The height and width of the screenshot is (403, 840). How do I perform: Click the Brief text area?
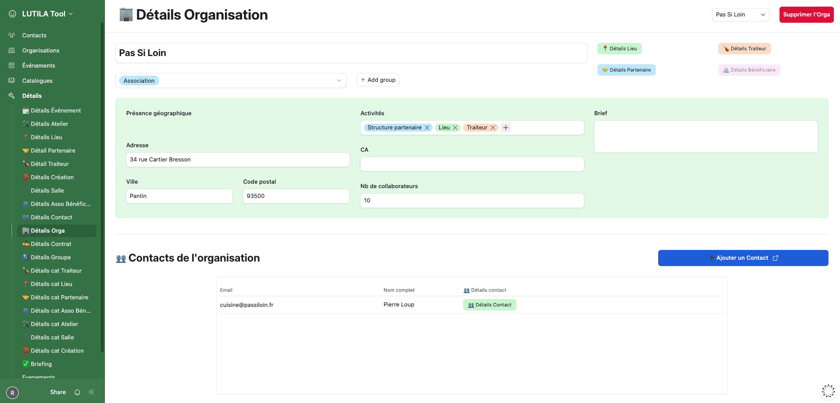(706, 137)
